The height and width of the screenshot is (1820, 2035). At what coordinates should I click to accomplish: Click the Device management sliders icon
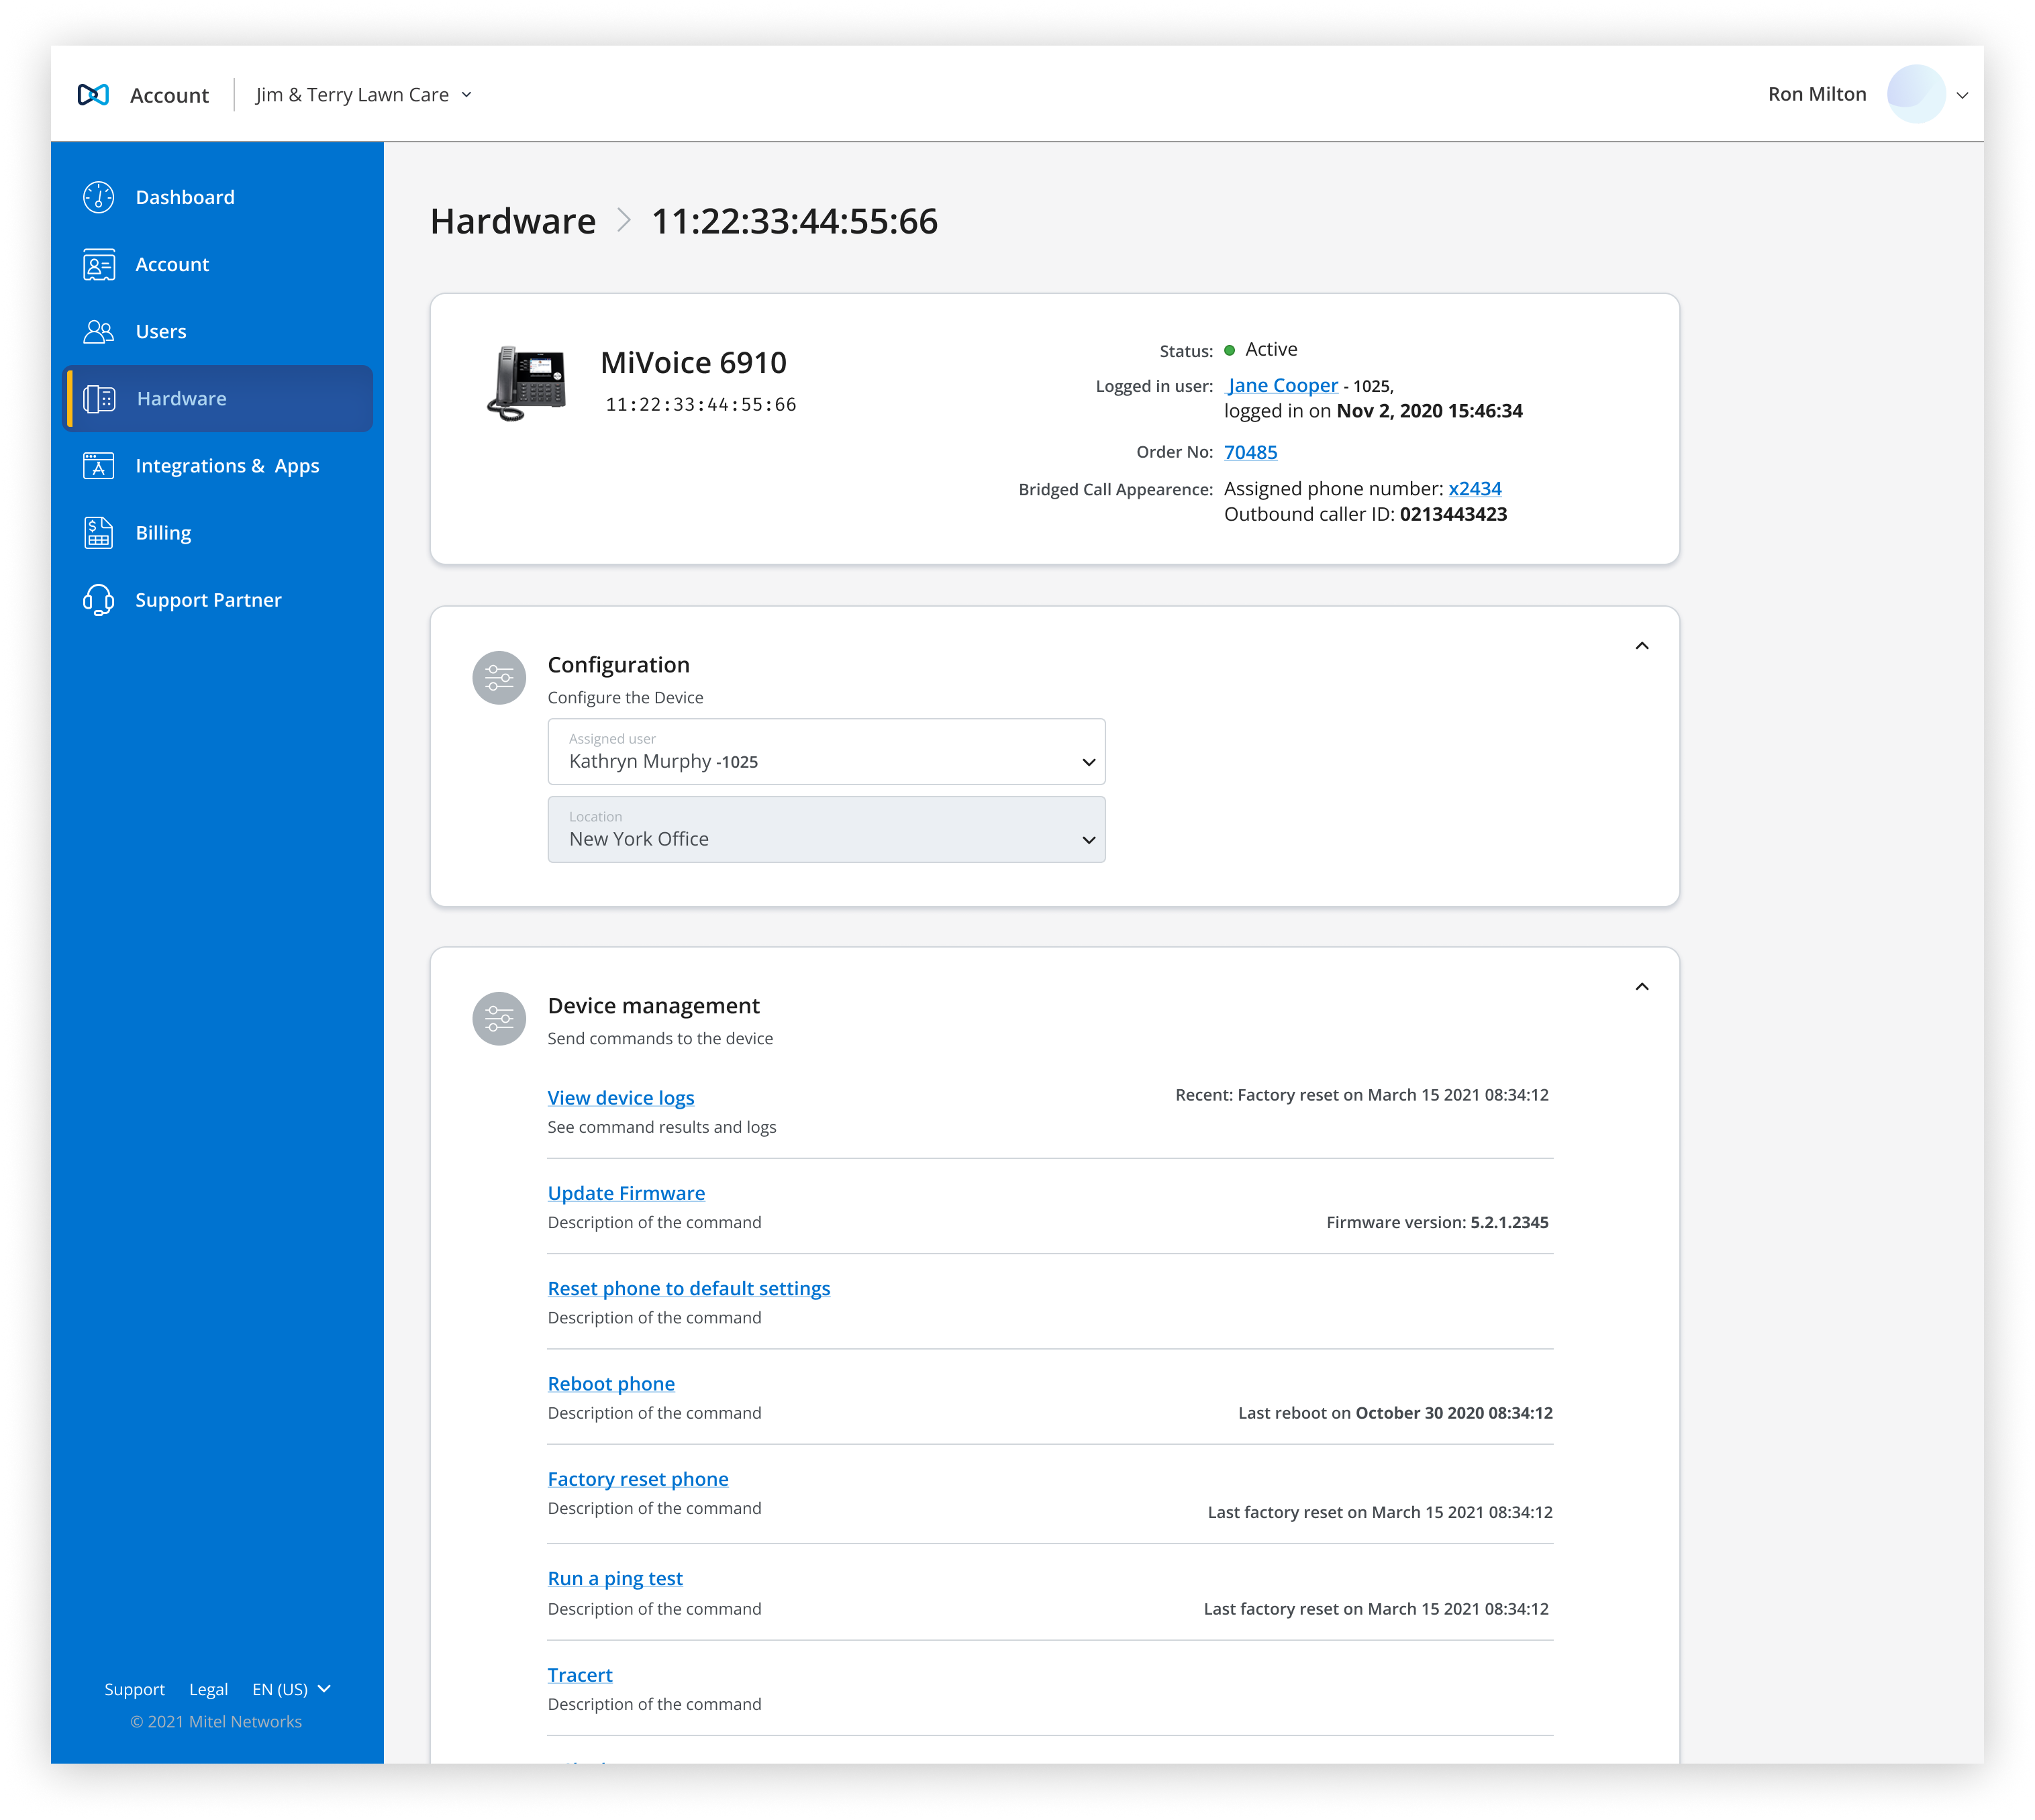tap(499, 1019)
